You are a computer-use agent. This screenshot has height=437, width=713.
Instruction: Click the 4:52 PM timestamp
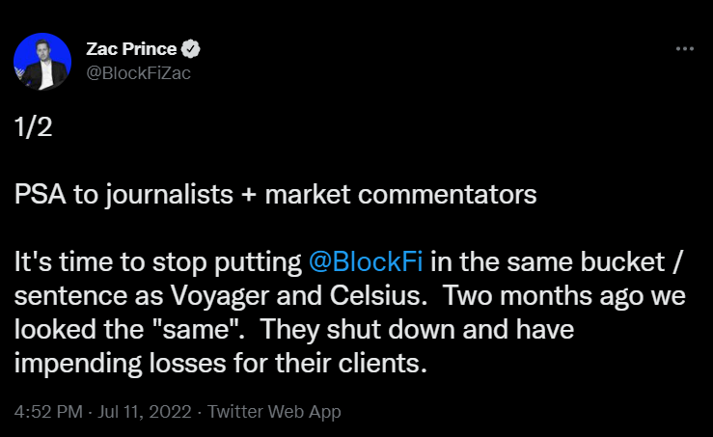coord(48,412)
